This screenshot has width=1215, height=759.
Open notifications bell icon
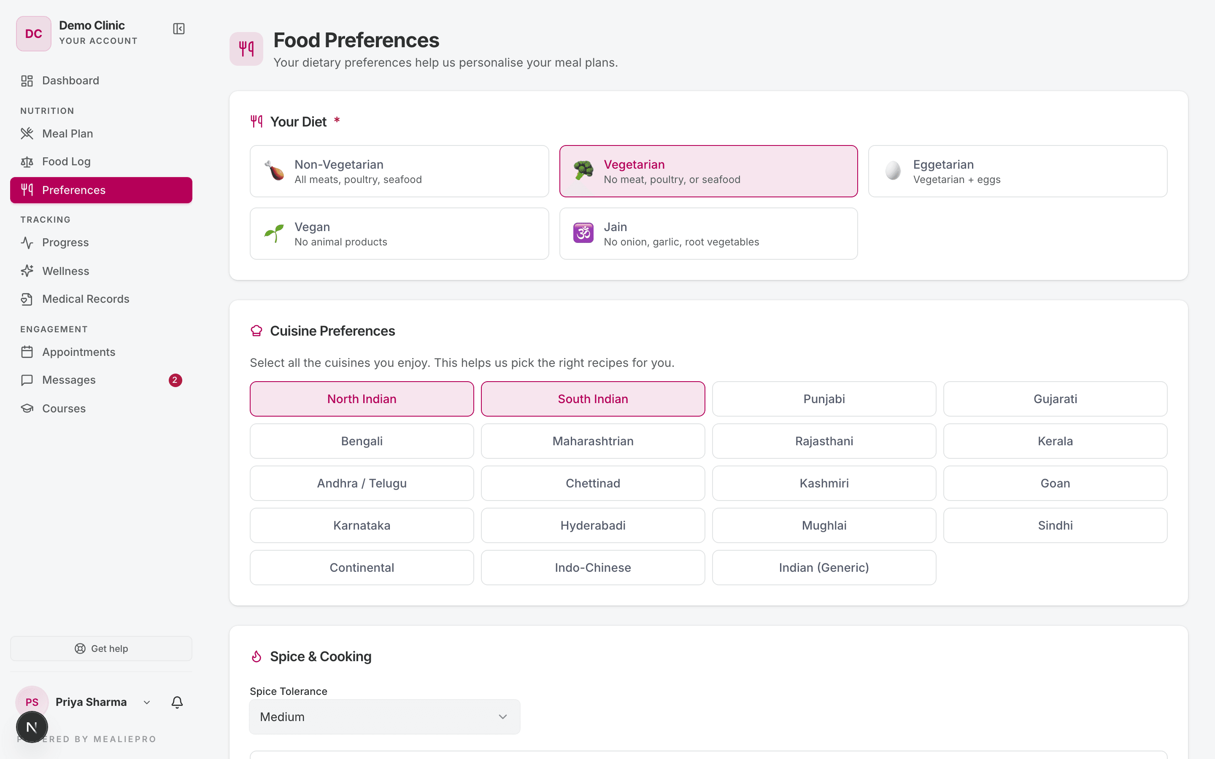177,702
